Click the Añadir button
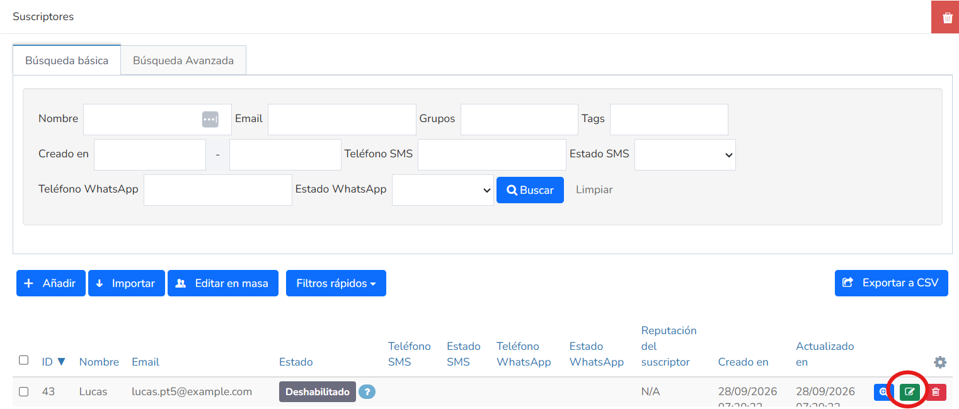 (x=51, y=283)
